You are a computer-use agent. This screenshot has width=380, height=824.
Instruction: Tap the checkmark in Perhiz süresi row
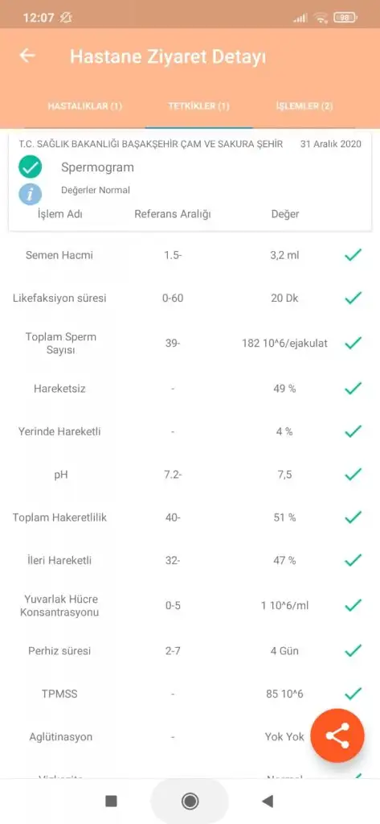[353, 650]
